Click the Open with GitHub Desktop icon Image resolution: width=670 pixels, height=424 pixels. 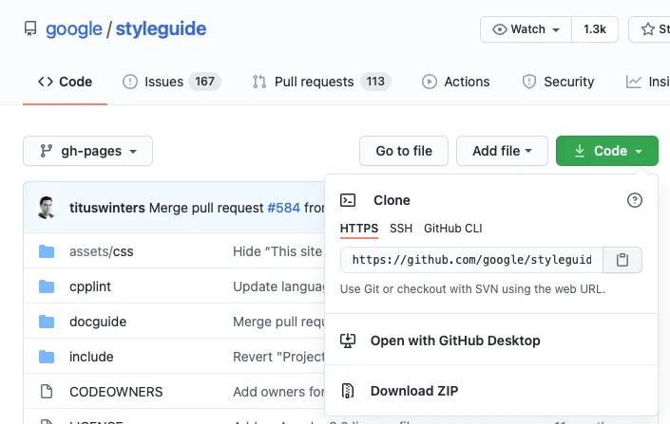(x=349, y=341)
